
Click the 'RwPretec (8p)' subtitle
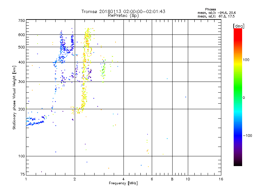[x=123, y=16]
